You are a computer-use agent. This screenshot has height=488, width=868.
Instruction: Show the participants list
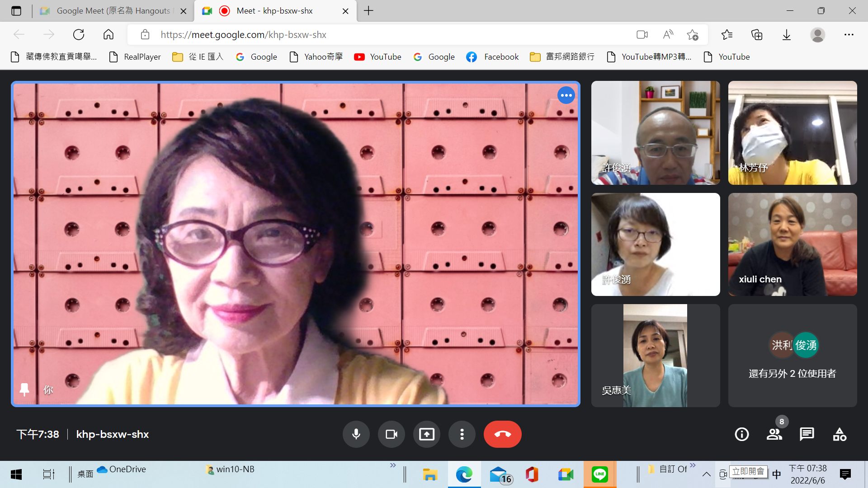(x=774, y=434)
